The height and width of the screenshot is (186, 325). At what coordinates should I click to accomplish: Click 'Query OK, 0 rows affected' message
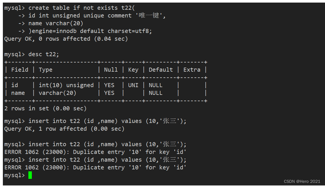[x=66, y=39]
